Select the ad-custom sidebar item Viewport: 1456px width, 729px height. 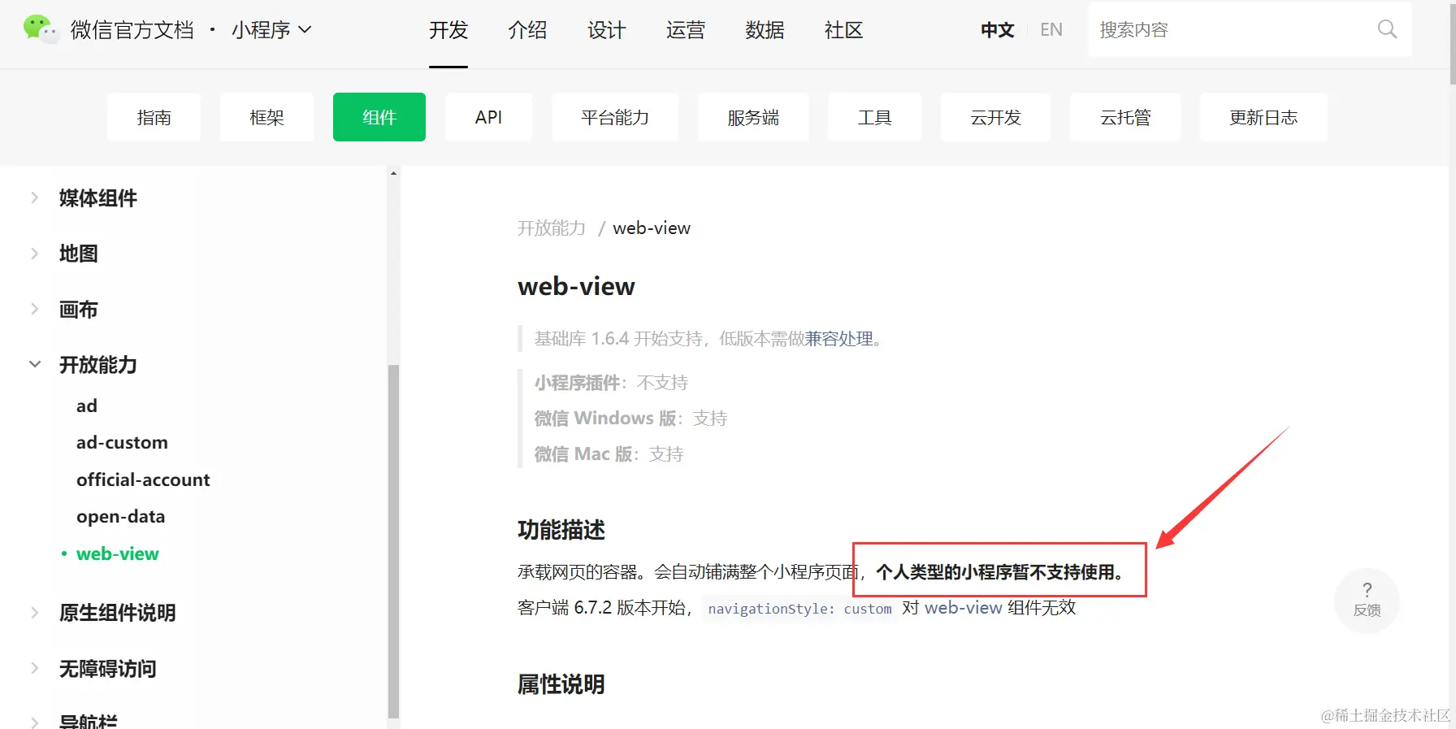point(122,442)
